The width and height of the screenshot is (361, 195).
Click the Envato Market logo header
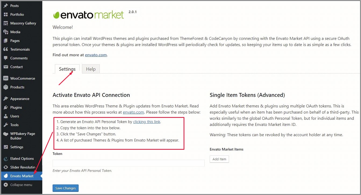pyautogui.click(x=88, y=15)
